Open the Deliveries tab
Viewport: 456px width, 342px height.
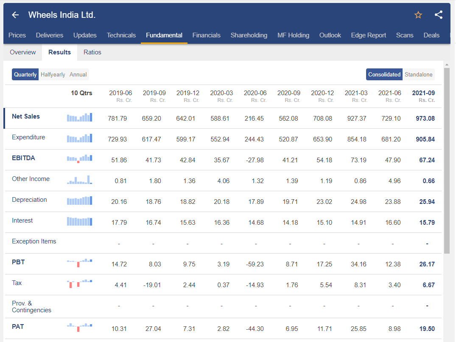(x=50, y=35)
